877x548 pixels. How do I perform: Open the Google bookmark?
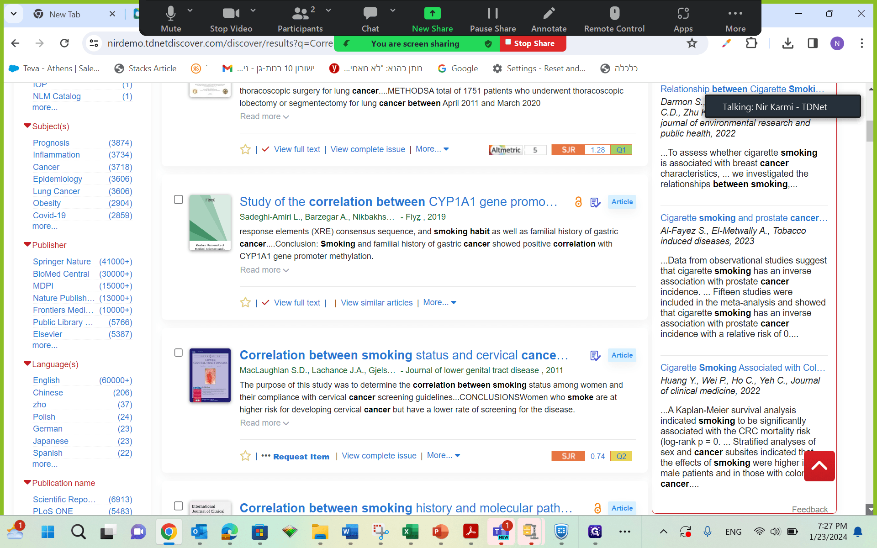458,68
